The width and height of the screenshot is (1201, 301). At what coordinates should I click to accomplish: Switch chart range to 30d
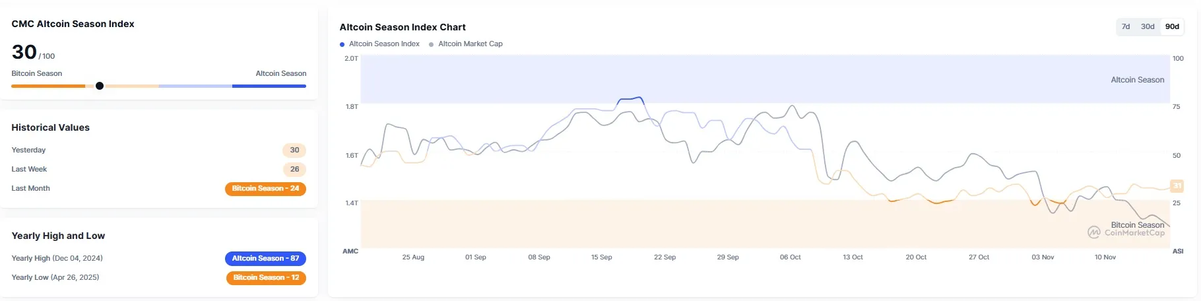click(1148, 27)
